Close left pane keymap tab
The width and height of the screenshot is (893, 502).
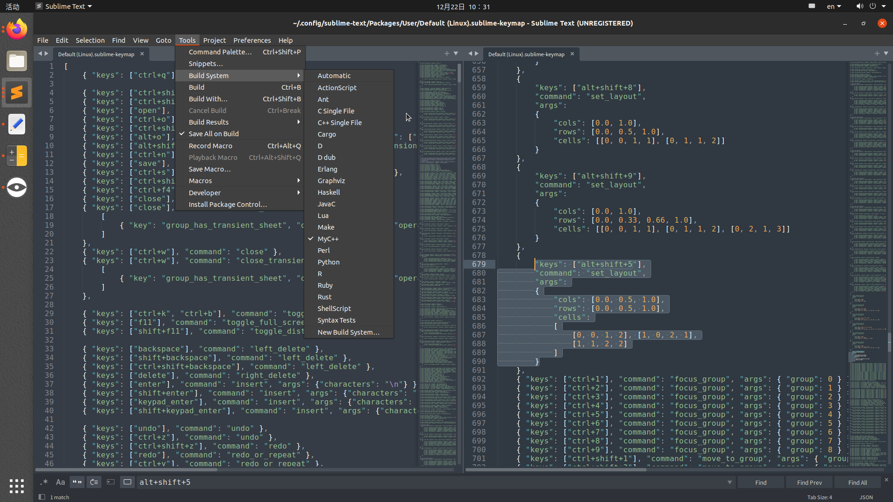(142, 54)
